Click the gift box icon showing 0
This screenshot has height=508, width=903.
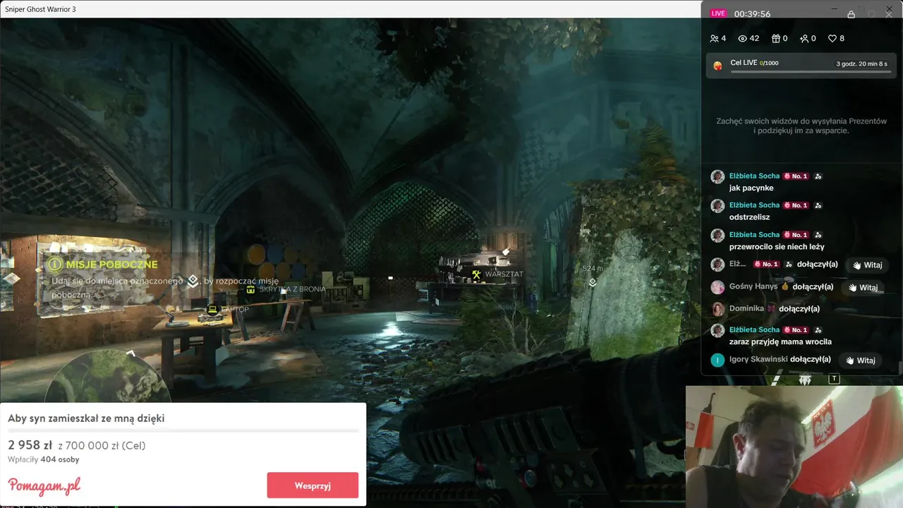pyautogui.click(x=776, y=39)
